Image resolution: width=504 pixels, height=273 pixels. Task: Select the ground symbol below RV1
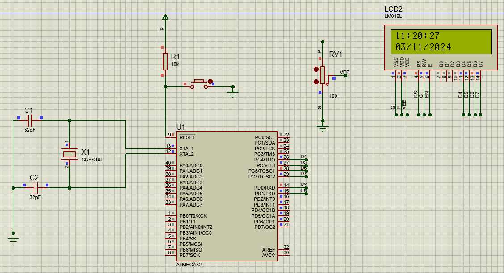click(x=323, y=128)
